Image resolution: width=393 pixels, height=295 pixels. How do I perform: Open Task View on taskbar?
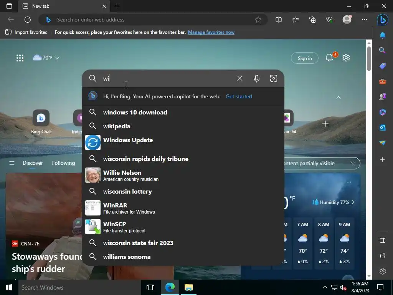pyautogui.click(x=150, y=287)
